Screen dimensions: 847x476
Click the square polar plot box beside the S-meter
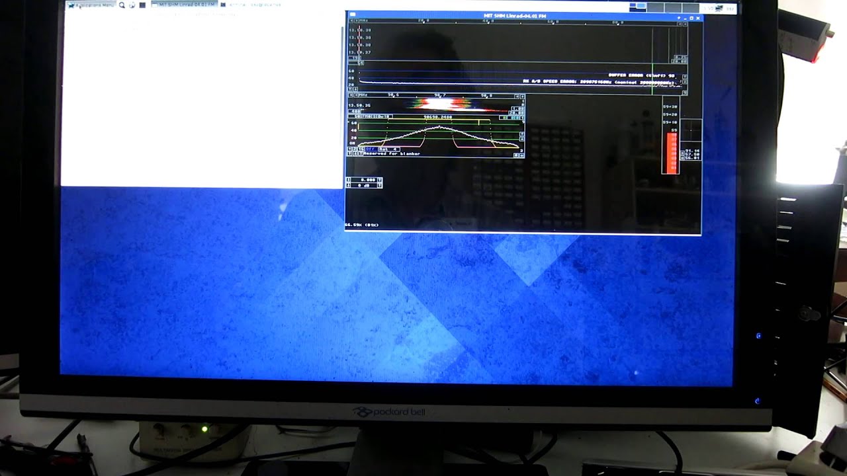[x=690, y=132]
